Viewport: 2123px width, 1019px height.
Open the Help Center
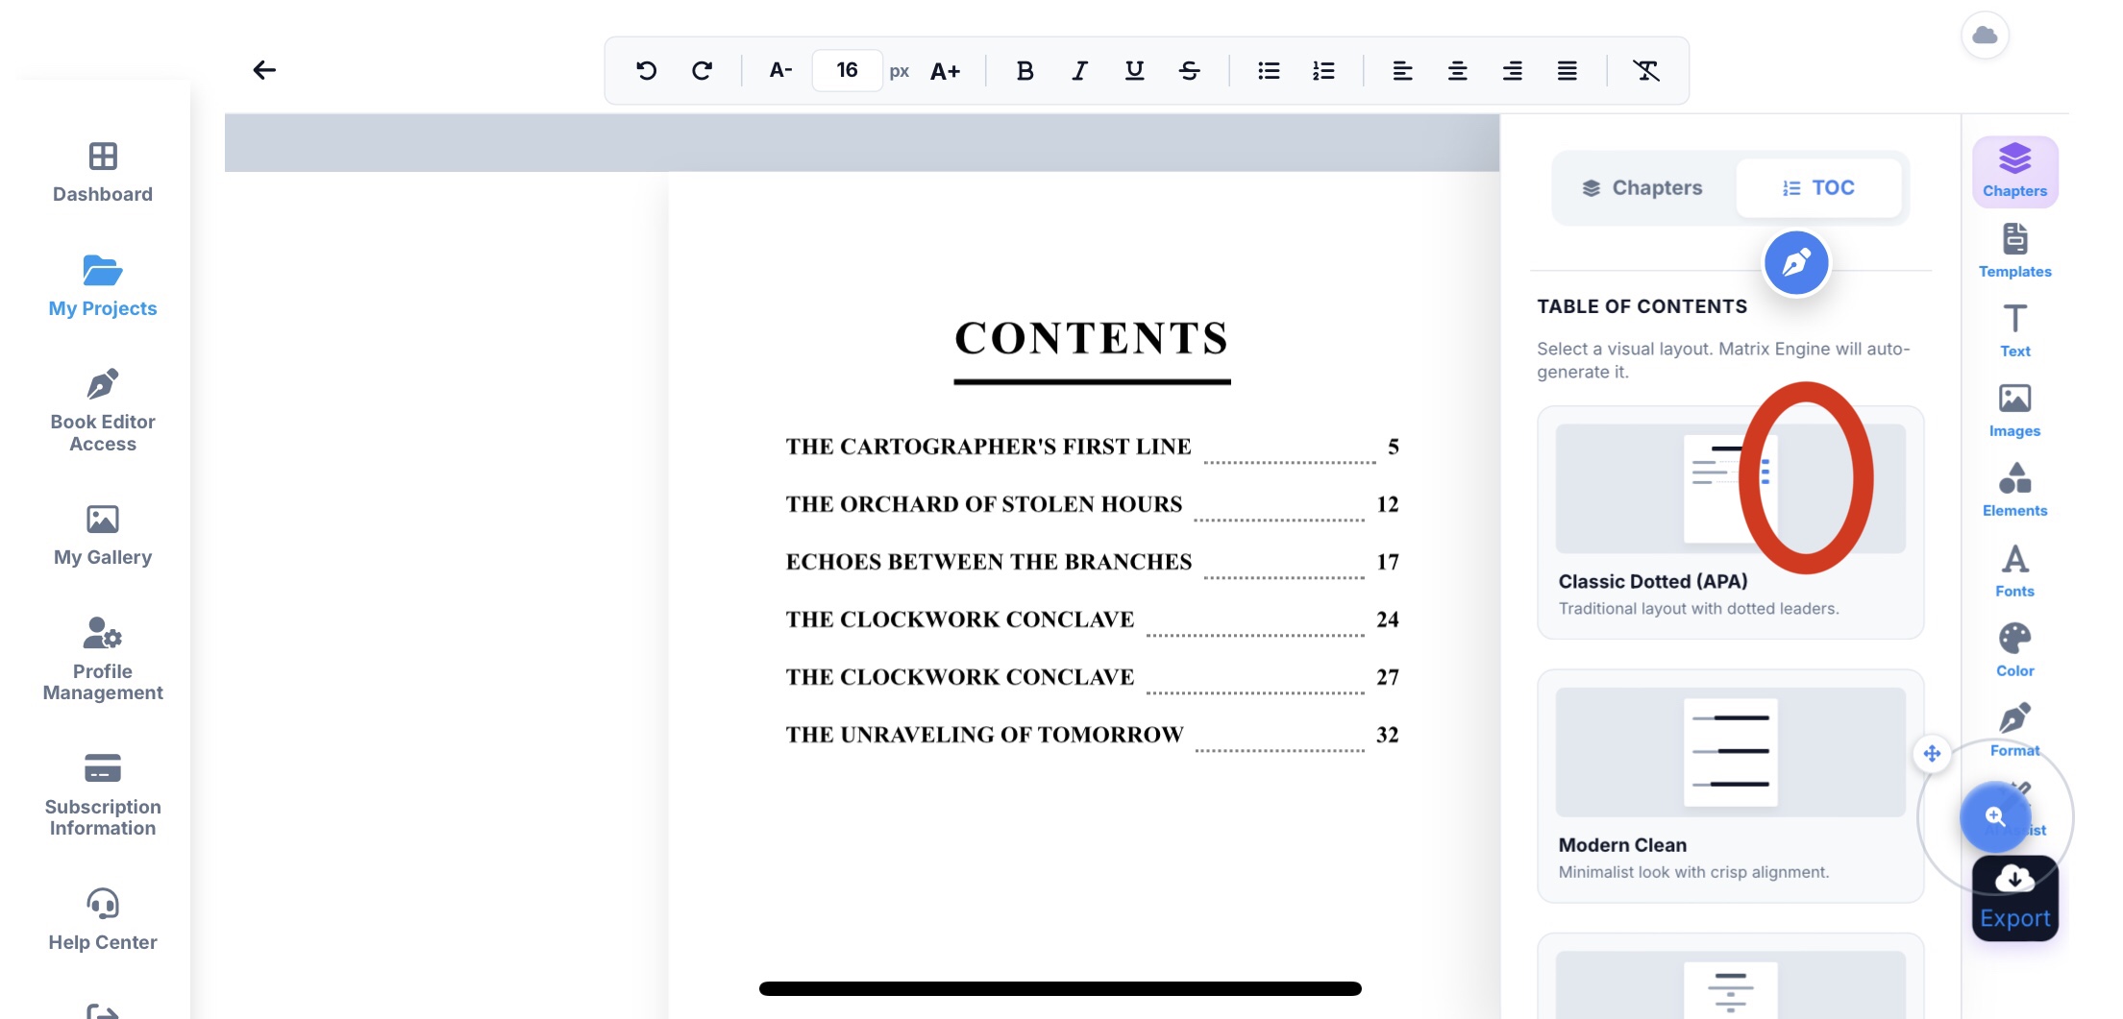[103, 920]
